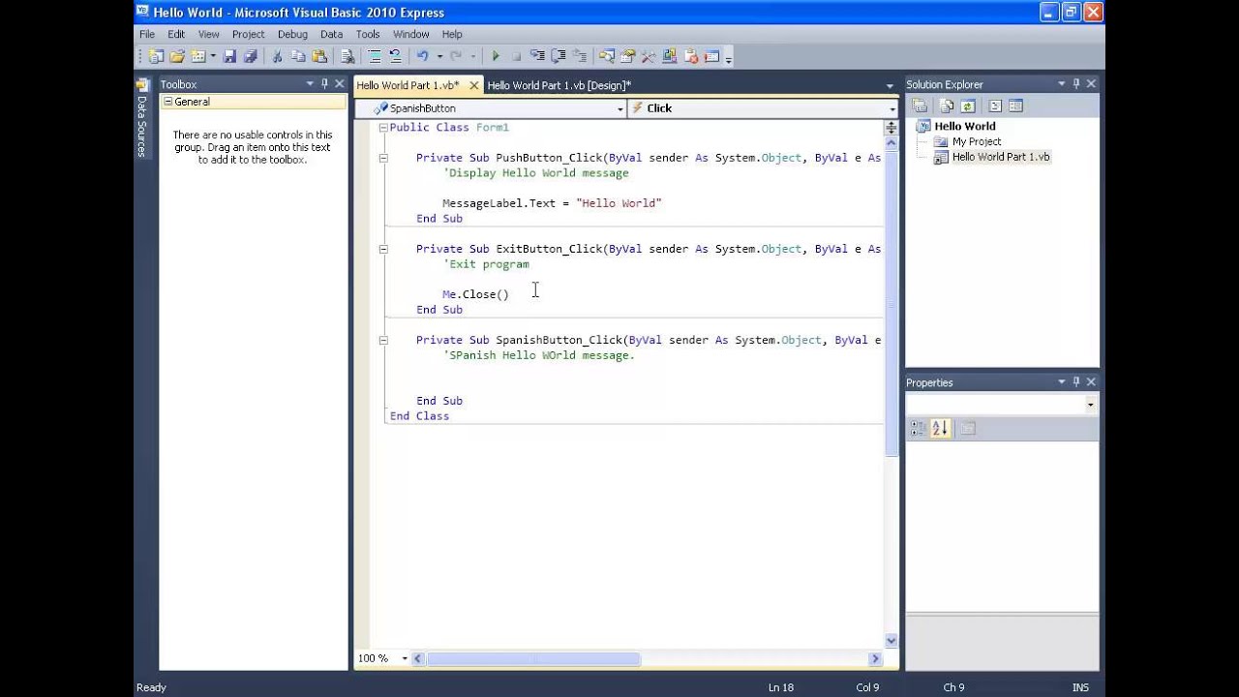Click the INS indicator in status bar
1239x697 pixels.
(x=1080, y=687)
